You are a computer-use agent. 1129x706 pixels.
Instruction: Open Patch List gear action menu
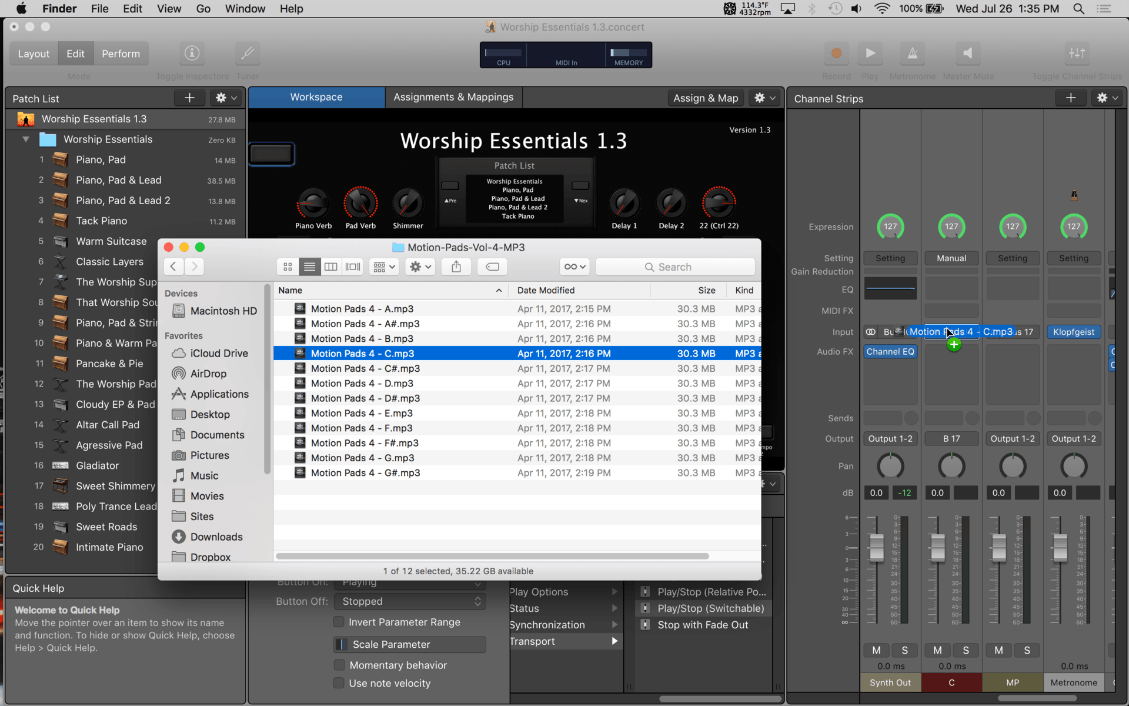226,98
